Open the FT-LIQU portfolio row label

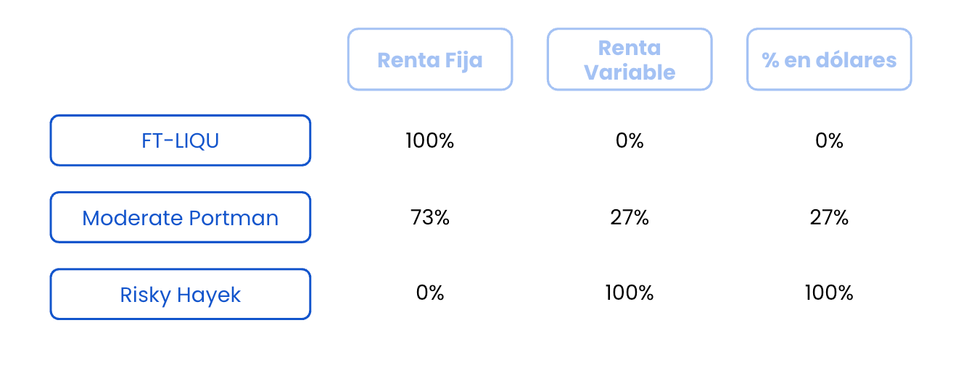(181, 140)
